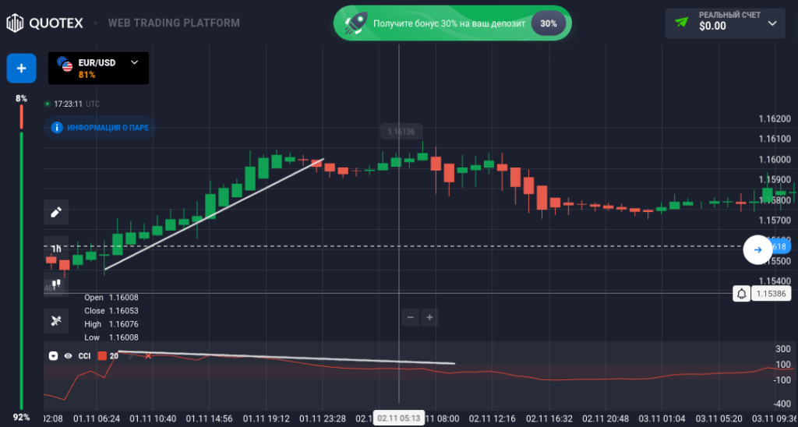This screenshot has width=798, height=427.
Task: Click the Quotex logo
Action: pyautogui.click(x=46, y=23)
